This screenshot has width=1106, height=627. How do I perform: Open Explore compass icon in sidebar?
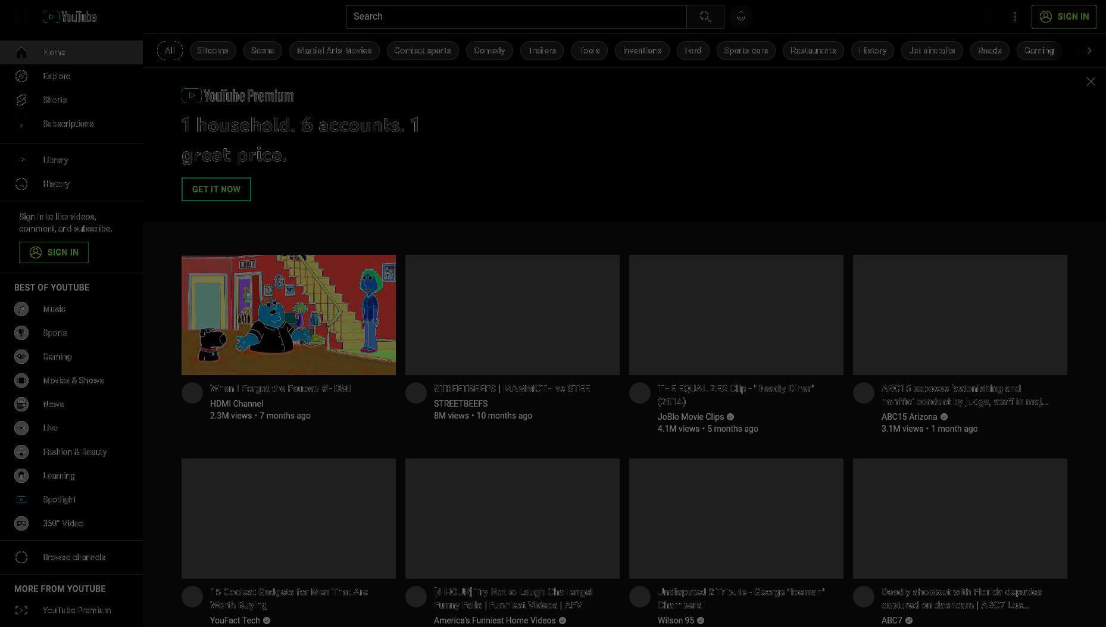pos(21,76)
